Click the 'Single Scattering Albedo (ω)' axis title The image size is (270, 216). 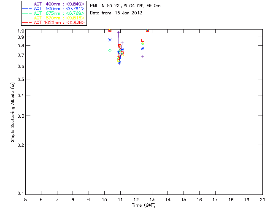pyautogui.click(x=13, y=112)
